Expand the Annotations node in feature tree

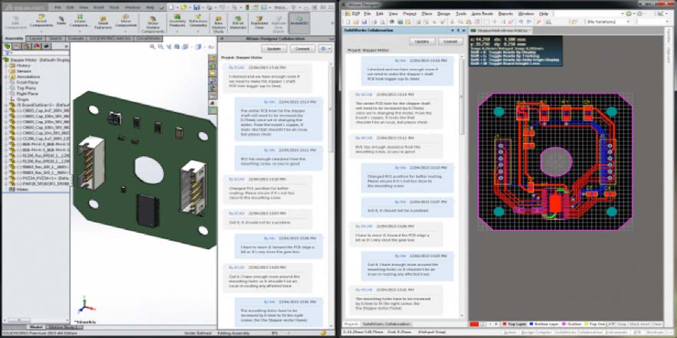click(x=6, y=77)
